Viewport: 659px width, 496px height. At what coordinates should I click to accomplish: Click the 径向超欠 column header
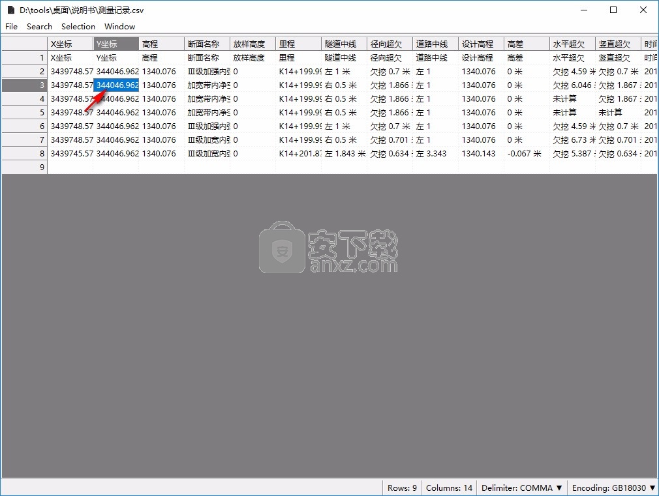coord(390,44)
